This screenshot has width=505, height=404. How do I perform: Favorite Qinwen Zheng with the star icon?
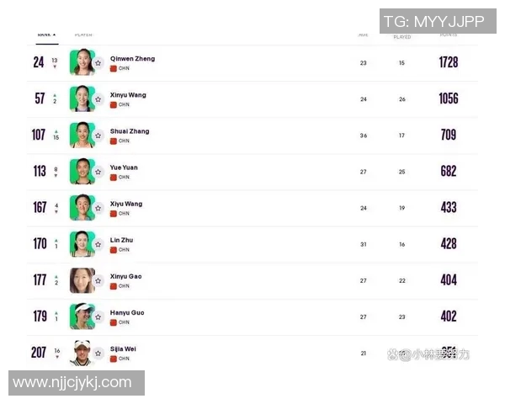98,63
